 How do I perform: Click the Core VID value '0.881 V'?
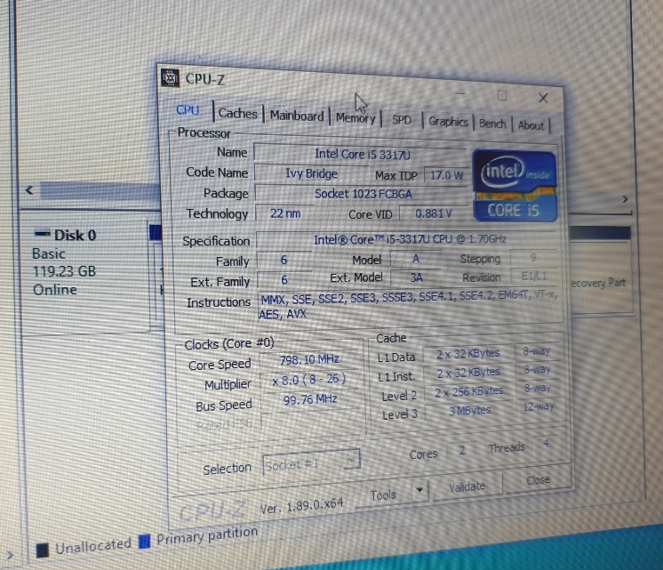(x=433, y=213)
